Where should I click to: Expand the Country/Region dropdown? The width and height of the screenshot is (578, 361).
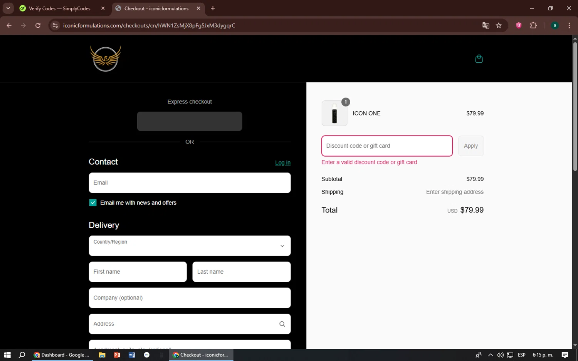point(190,246)
